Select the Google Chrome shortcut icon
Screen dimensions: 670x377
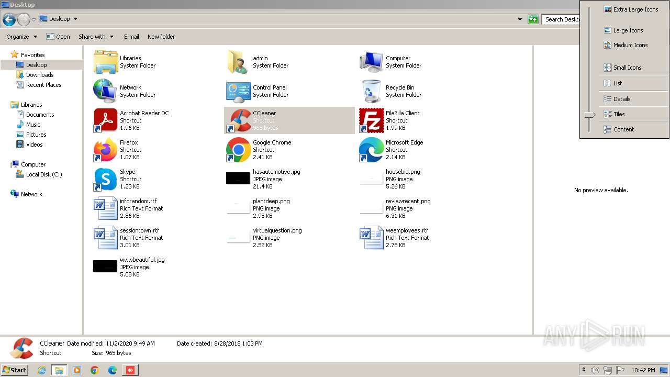(x=239, y=150)
